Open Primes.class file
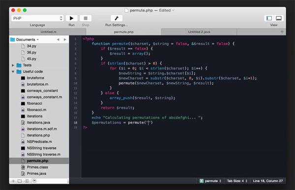Image resolution: width=295 pixels, height=190 pixels. click(37, 167)
